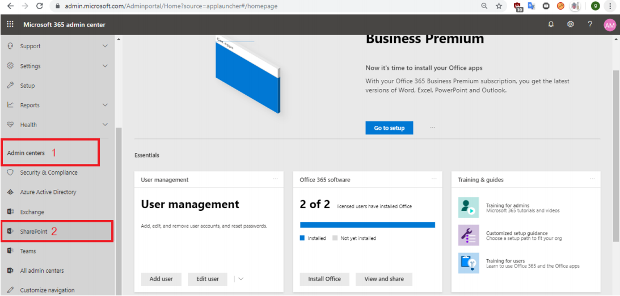Viewport: 620px width, 296px height.
Task: Open ellipsis next to Go to setup
Action: 433,128
